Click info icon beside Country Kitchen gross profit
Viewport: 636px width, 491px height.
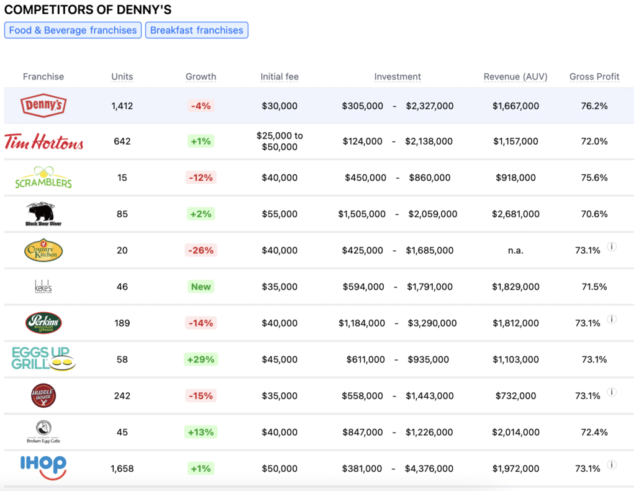[x=612, y=246]
